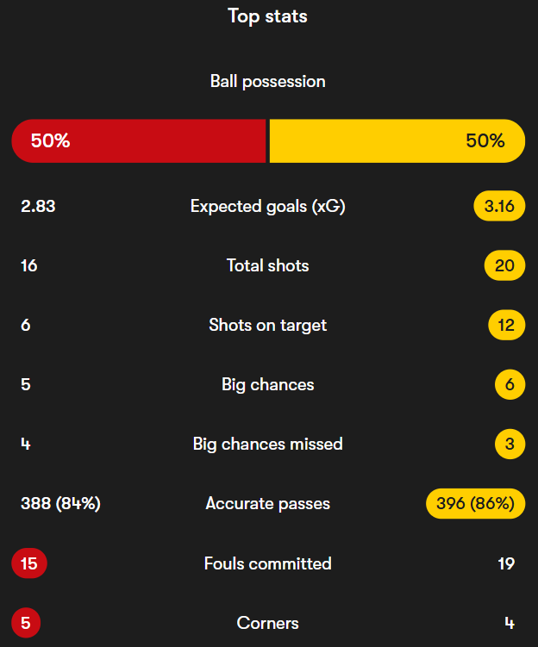Click the Big chances label
The image size is (538, 647).
click(267, 385)
